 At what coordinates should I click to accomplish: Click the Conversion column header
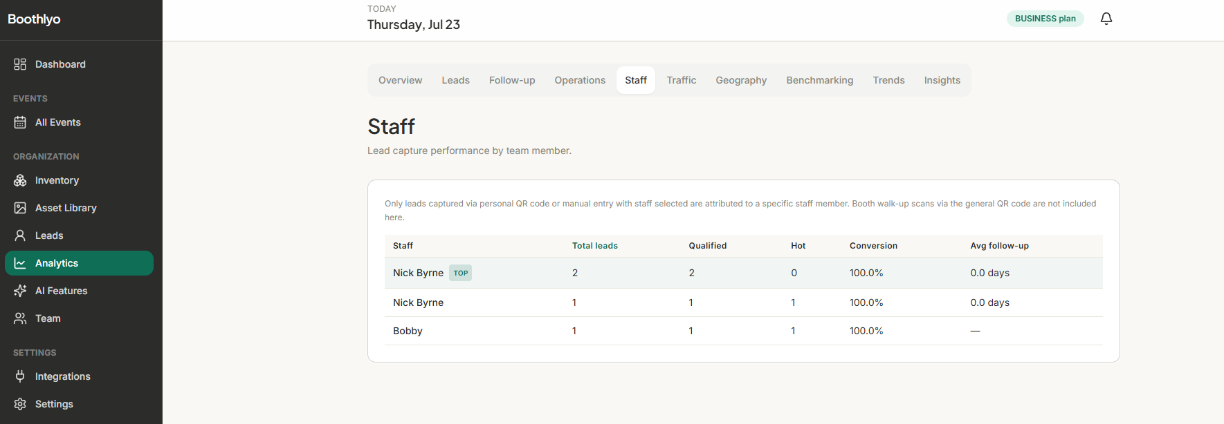pos(873,246)
